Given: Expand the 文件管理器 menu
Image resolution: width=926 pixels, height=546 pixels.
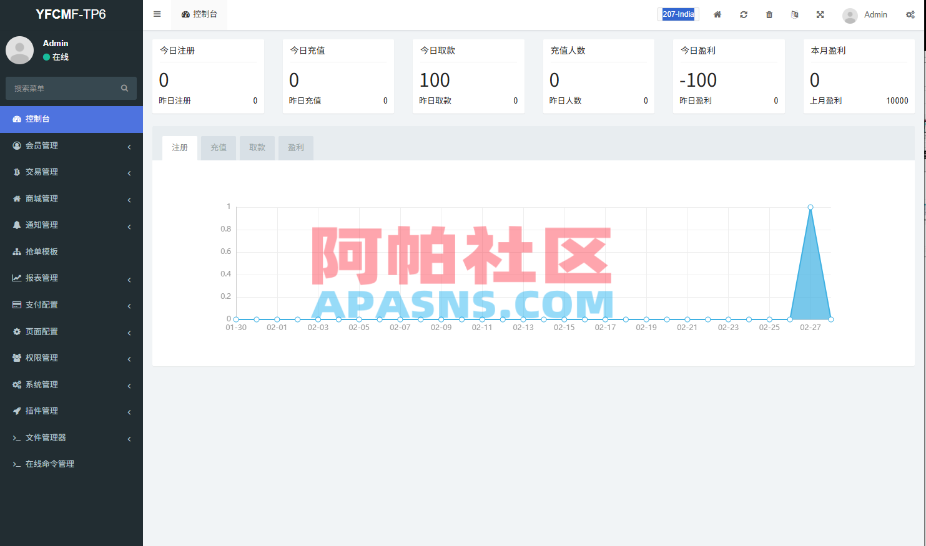Looking at the screenshot, I should tap(71, 438).
